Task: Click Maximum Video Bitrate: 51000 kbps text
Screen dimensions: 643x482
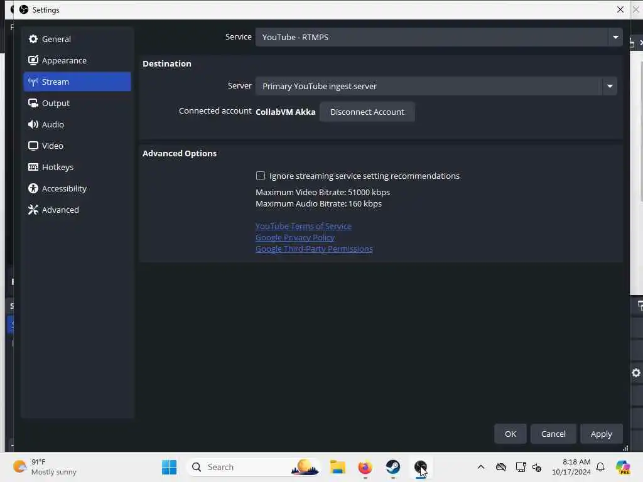Action: coord(323,192)
